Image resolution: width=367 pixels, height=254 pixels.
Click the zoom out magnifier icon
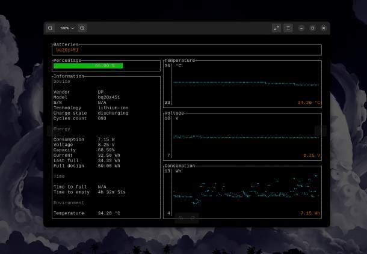point(51,28)
